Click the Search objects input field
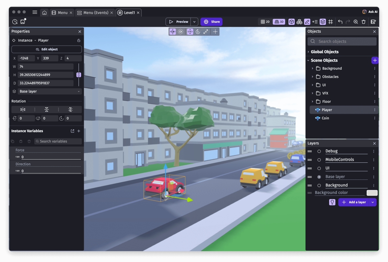 click(342, 42)
